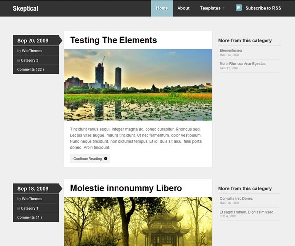Open the city skyline post image
295x246 pixels.
pos(138,85)
